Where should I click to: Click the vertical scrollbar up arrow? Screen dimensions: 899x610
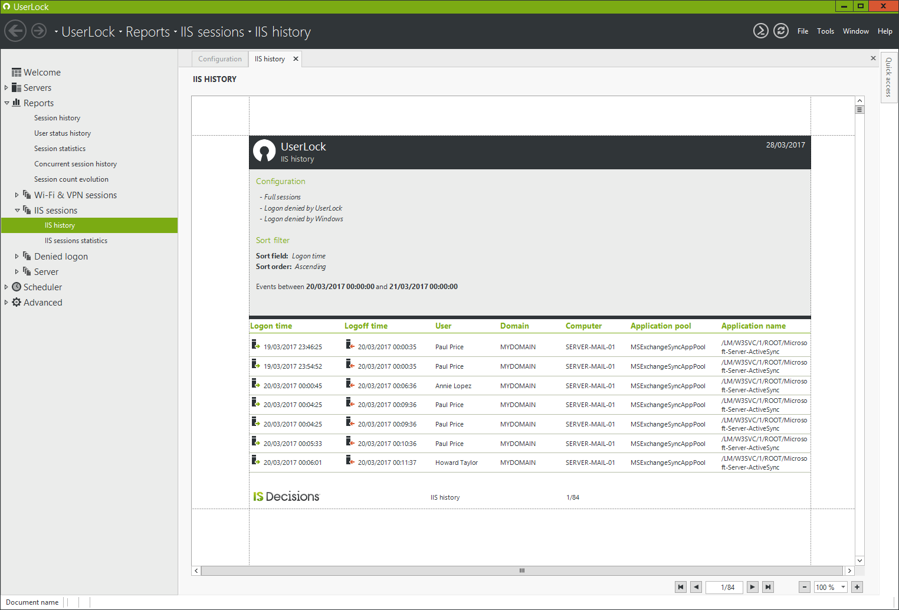[859, 101]
